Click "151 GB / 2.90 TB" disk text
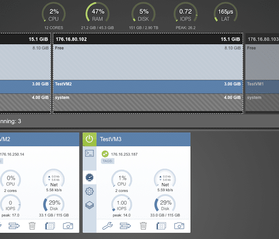The image size is (279, 239). click(144, 27)
